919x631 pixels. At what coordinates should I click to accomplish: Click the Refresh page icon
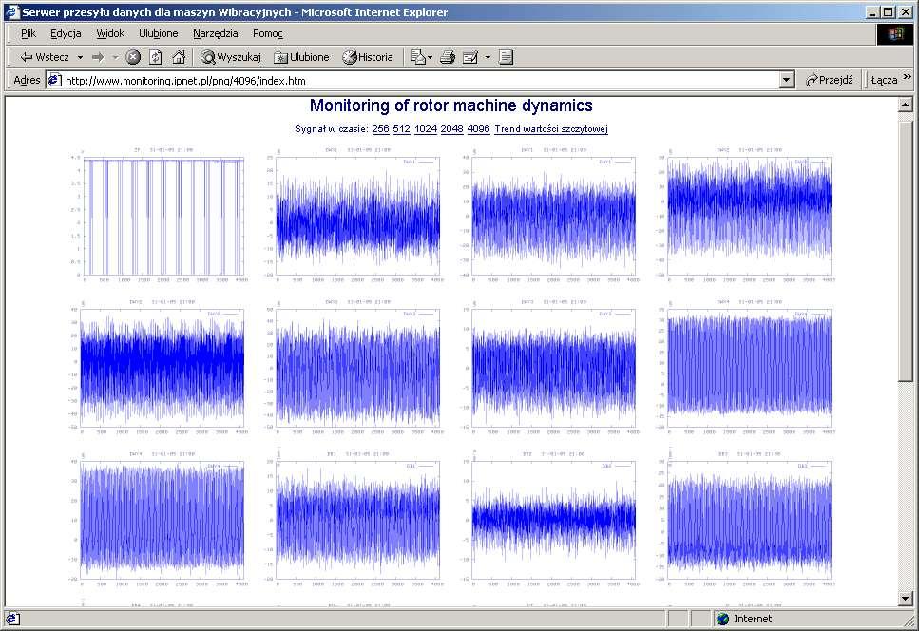pos(155,57)
